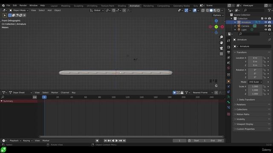This screenshot has height=153, width=273.
Task: Jump to the first frame
Action: tap(105, 141)
